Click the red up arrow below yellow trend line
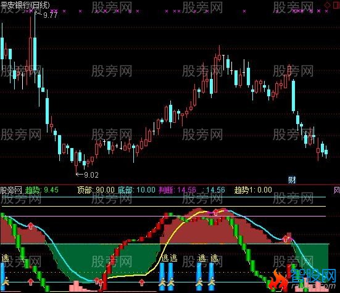 pyautogui.click(x=142, y=283)
